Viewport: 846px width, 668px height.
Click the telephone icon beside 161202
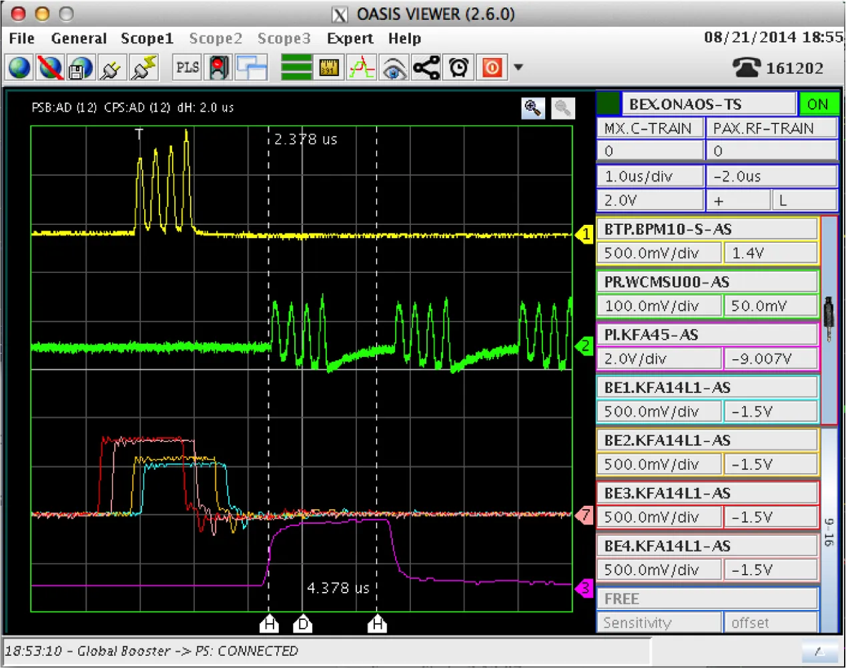746,67
